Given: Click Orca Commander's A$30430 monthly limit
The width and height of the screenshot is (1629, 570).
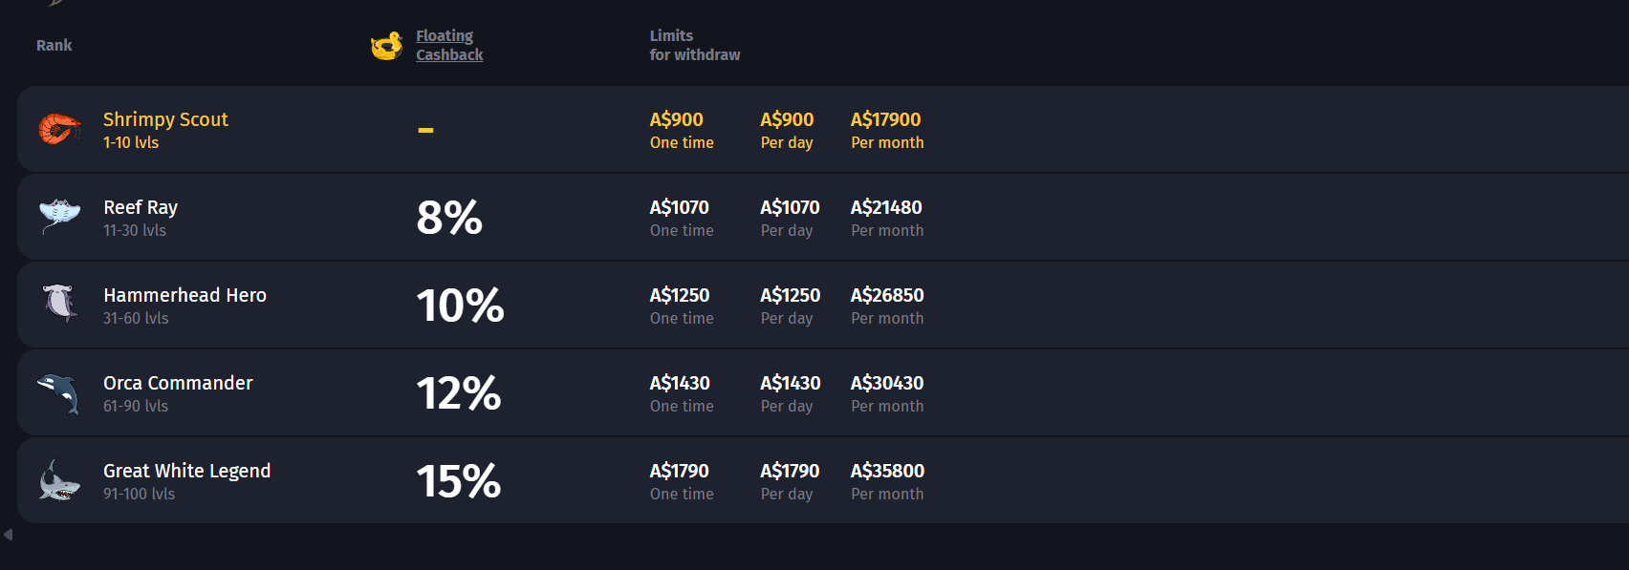Looking at the screenshot, I should [x=887, y=383].
